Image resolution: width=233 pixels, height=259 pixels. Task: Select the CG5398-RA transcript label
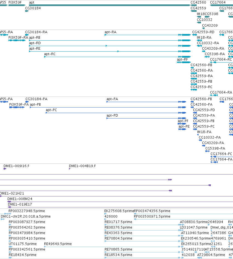pos(215,54)
